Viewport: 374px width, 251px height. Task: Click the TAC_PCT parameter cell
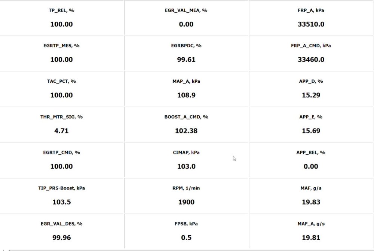(x=62, y=89)
